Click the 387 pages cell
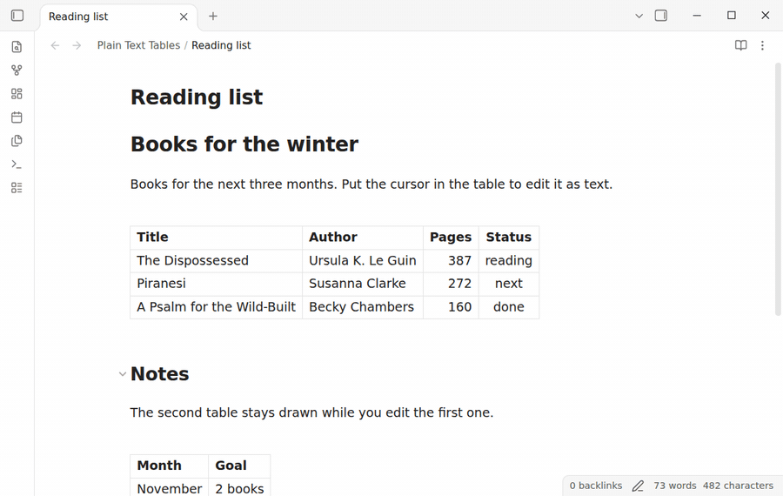This screenshot has width=783, height=496. pyautogui.click(x=451, y=261)
